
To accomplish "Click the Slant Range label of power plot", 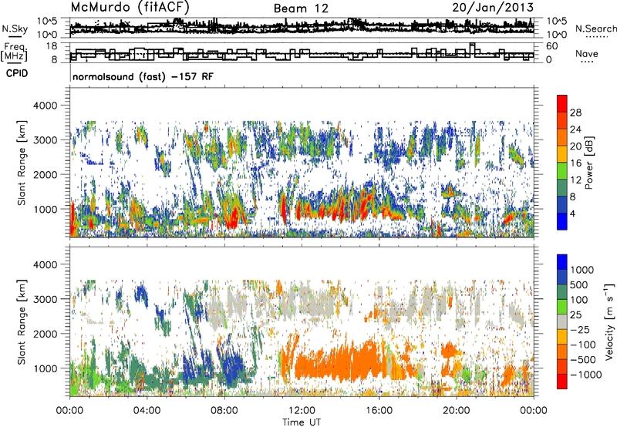I will point(22,163).
